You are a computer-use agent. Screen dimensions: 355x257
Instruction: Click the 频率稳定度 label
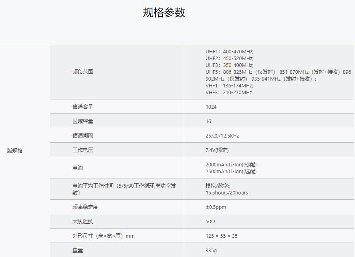pos(85,207)
